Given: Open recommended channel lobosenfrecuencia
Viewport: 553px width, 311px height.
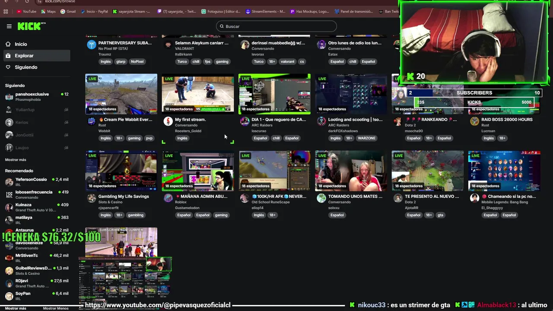Looking at the screenshot, I should pos(37,194).
